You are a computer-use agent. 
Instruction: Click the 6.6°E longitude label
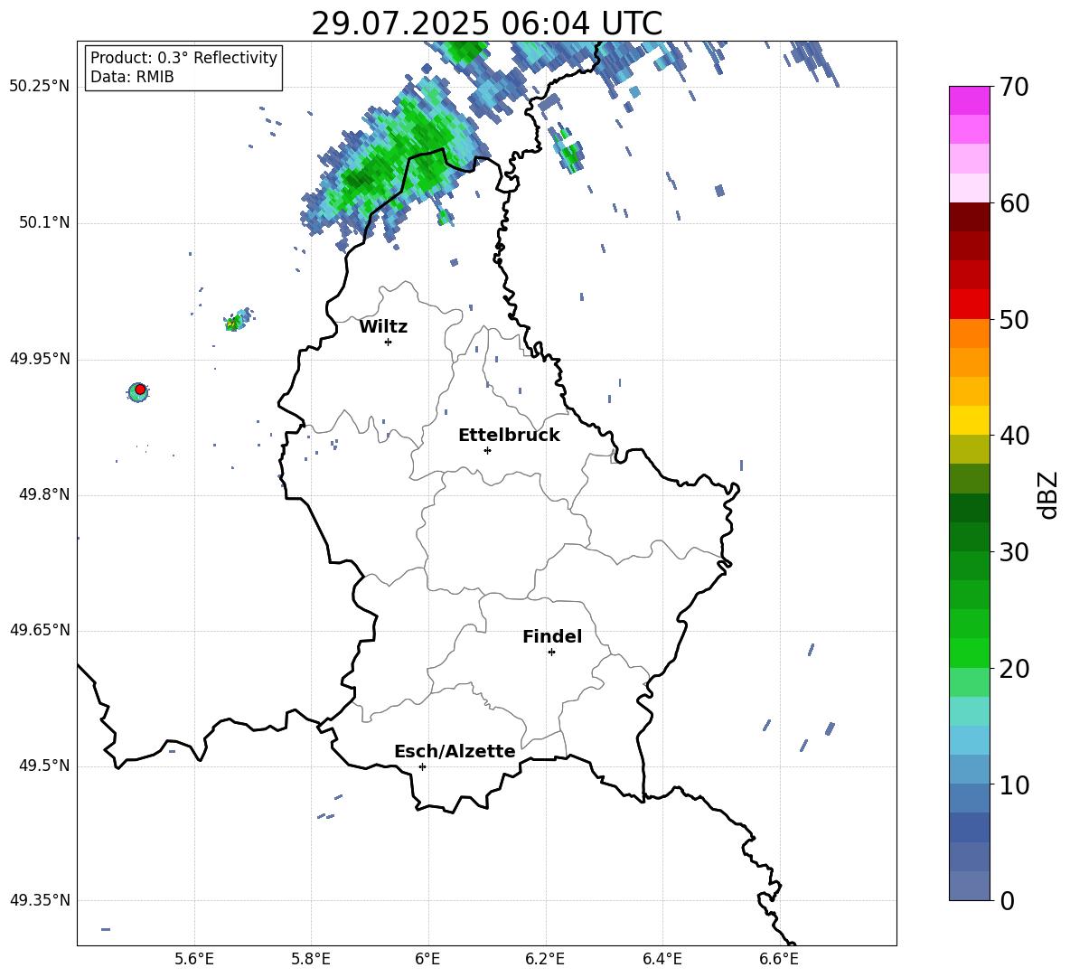(779, 959)
